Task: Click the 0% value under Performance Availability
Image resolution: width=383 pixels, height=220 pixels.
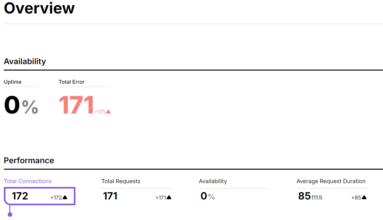Action: (x=207, y=196)
